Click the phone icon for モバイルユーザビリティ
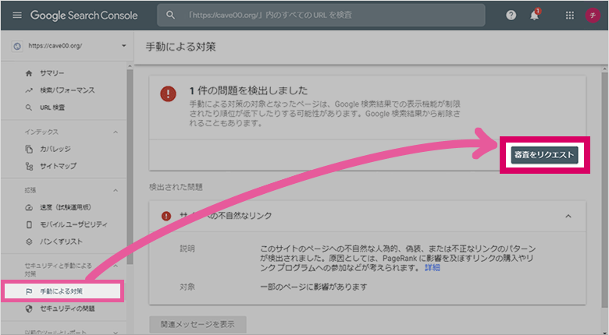The height and width of the screenshot is (335, 609). [29, 224]
